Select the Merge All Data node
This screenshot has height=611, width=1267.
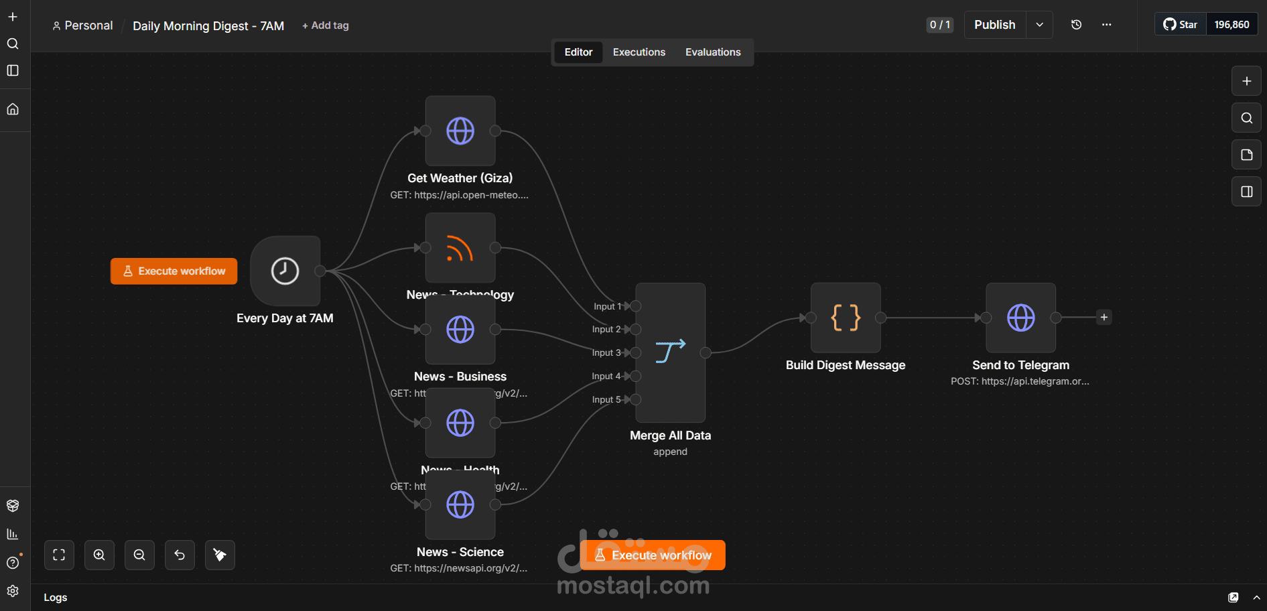coord(670,352)
